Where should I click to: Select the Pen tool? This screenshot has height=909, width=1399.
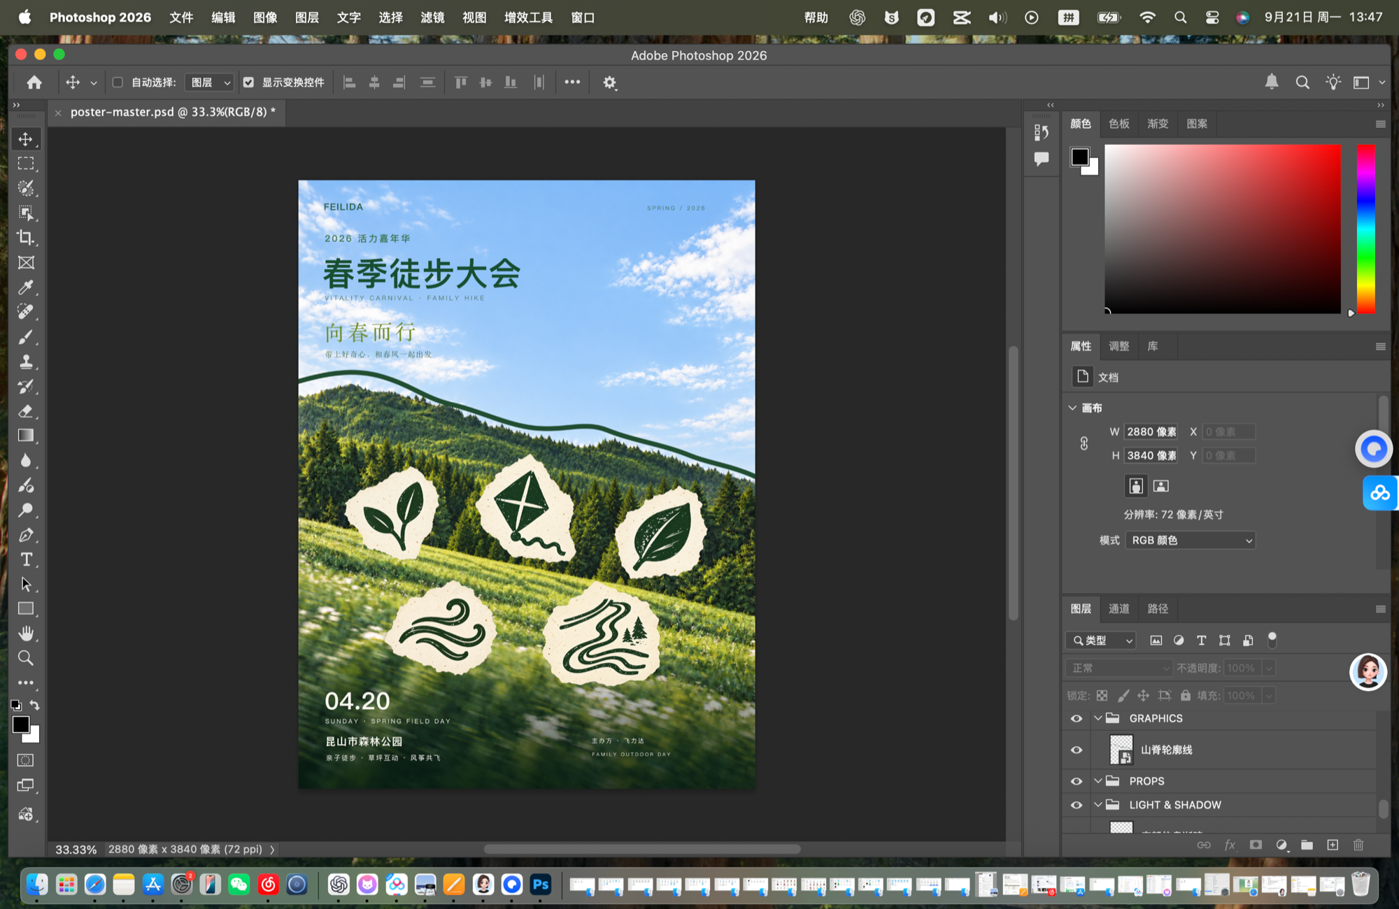26,535
